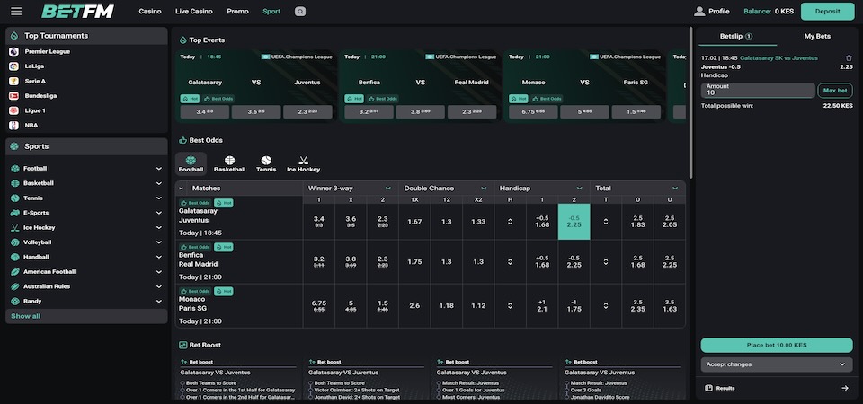Viewport: 863px width, 404px height.
Task: Pick Real Madrid 2.3 in Top Events card
Action: (x=472, y=112)
